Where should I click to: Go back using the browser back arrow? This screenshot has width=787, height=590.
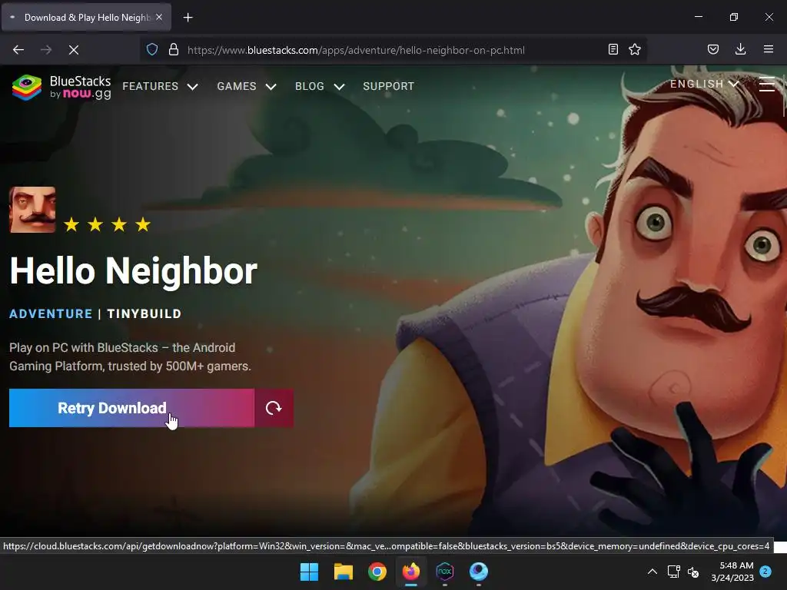tap(18, 50)
